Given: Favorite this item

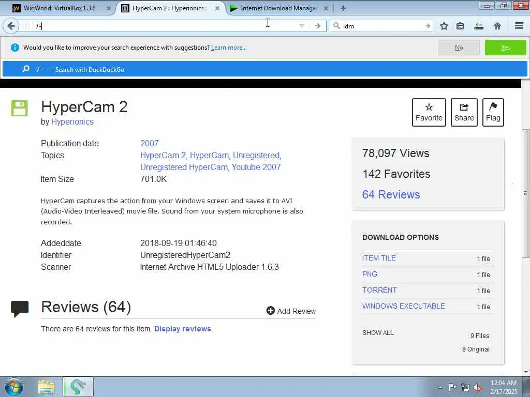Looking at the screenshot, I should [x=429, y=112].
